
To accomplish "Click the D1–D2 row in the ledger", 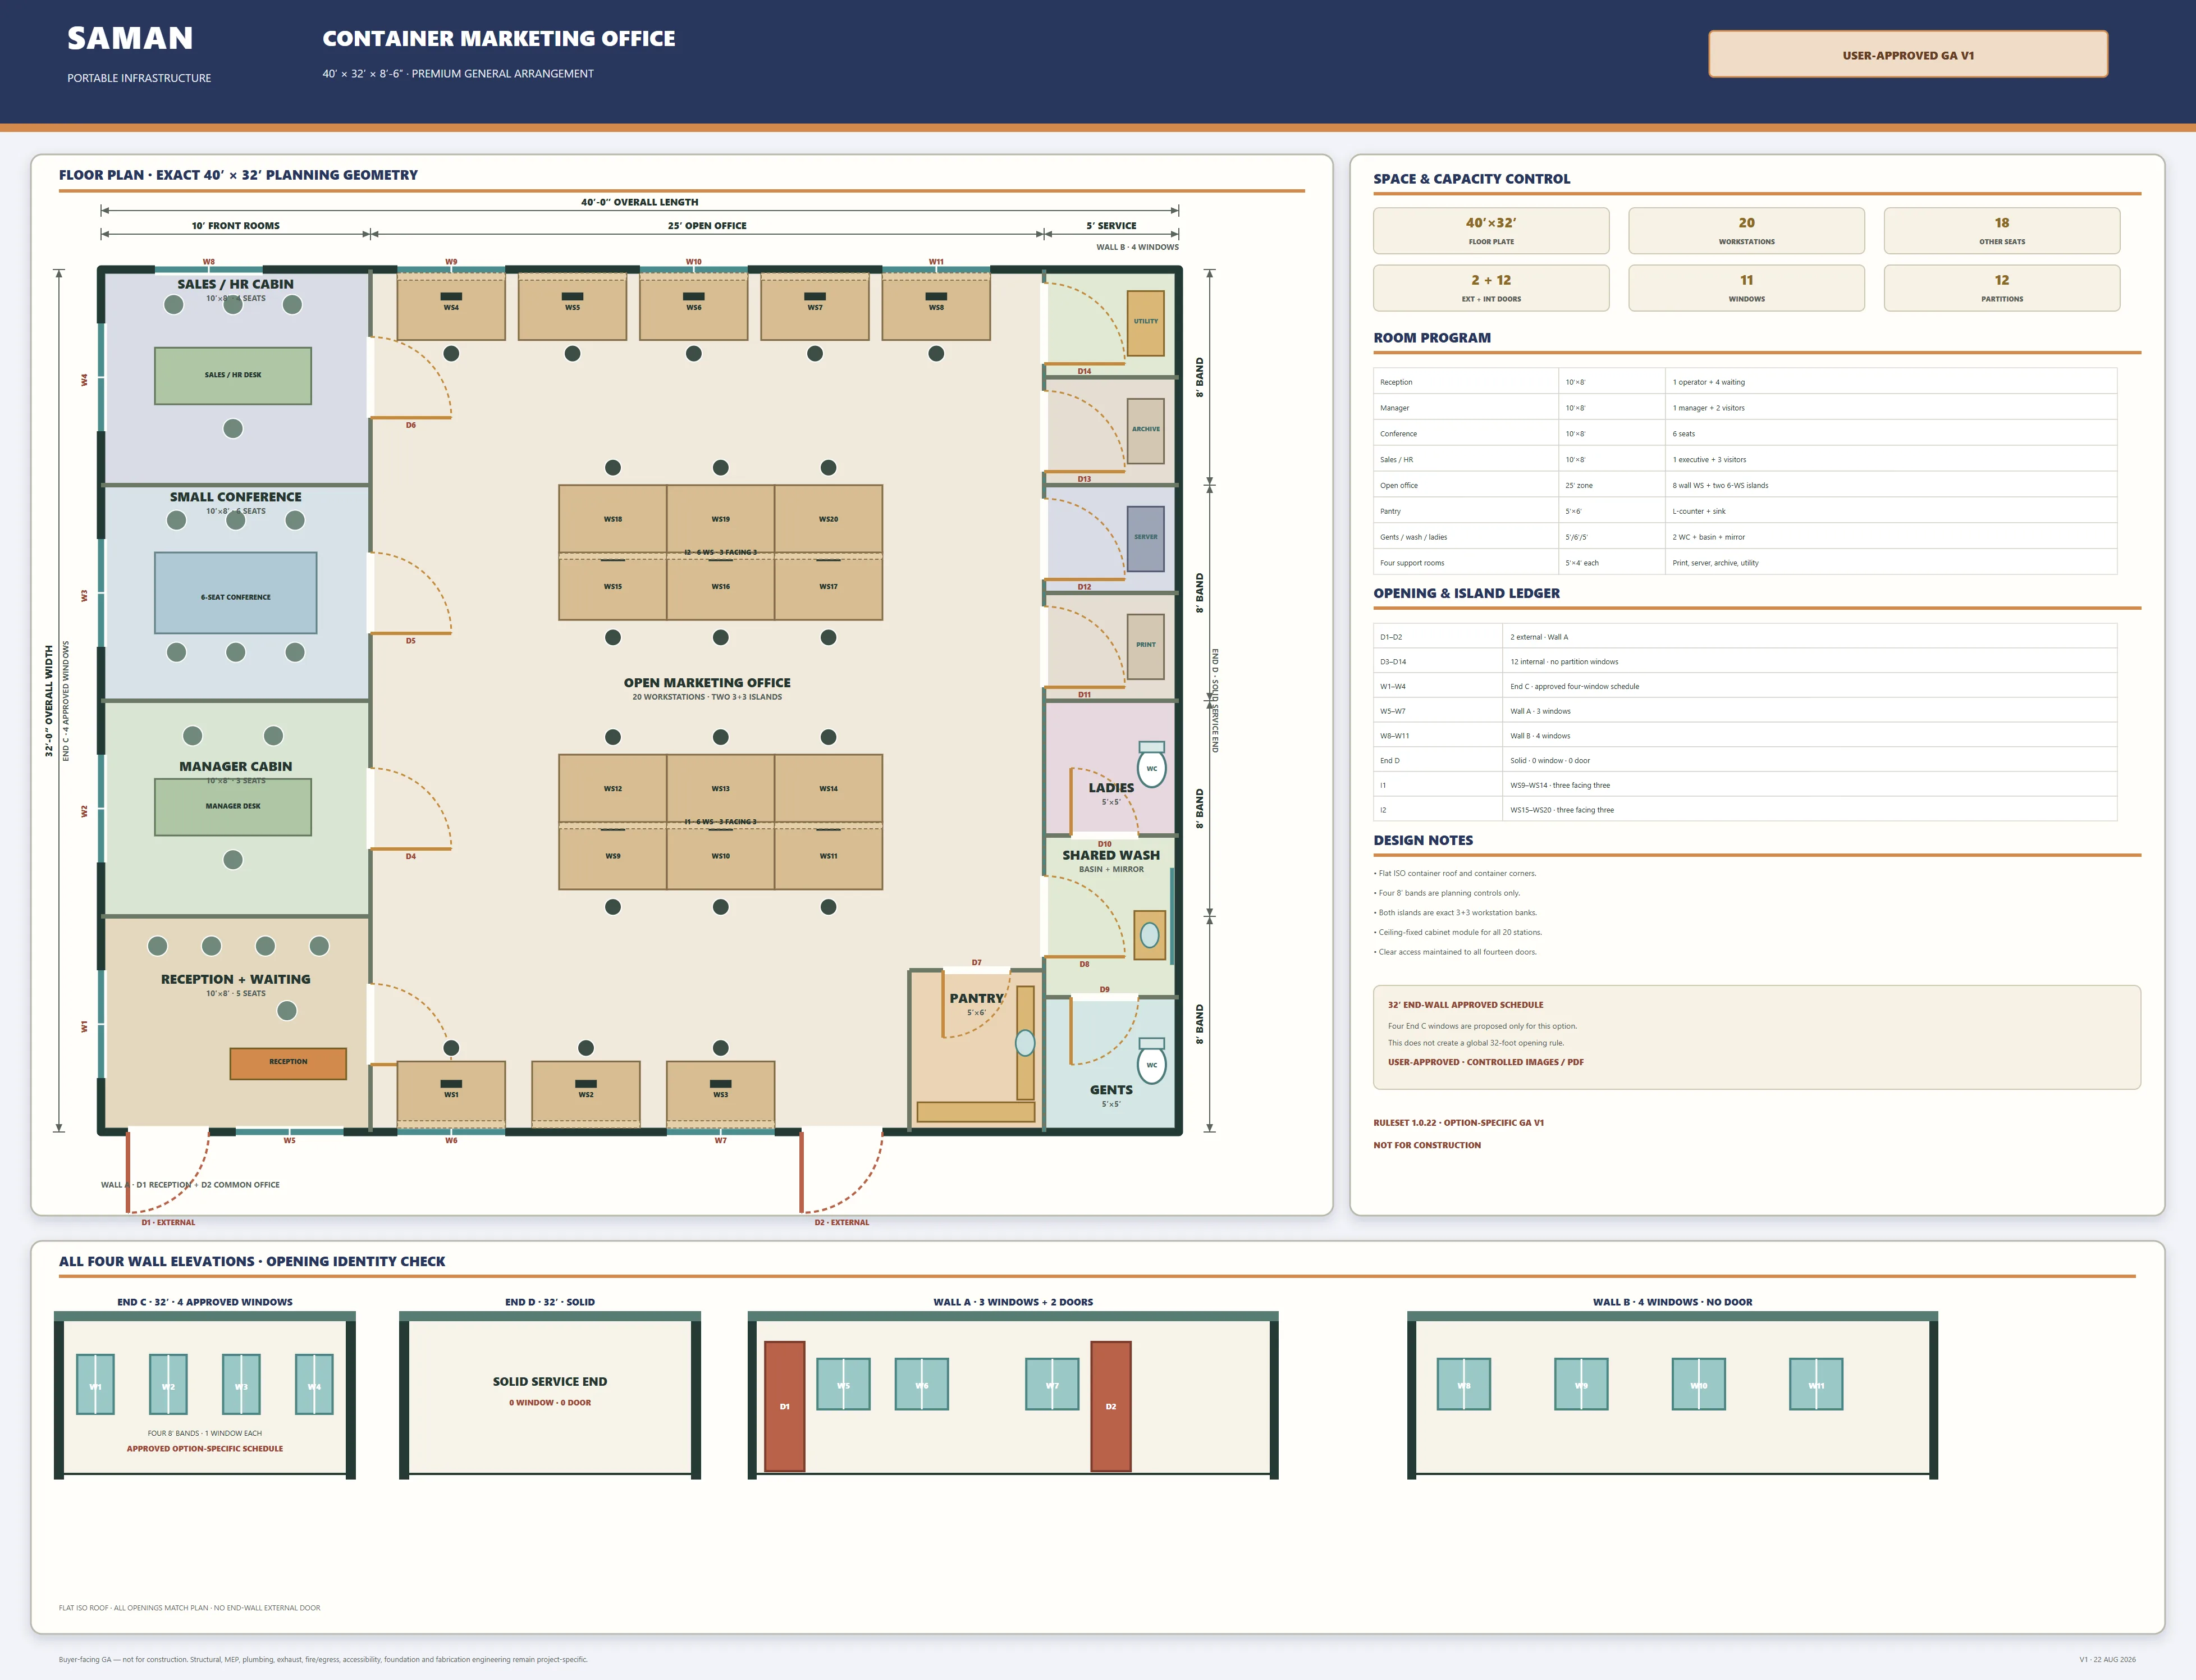I will pos(1745,637).
